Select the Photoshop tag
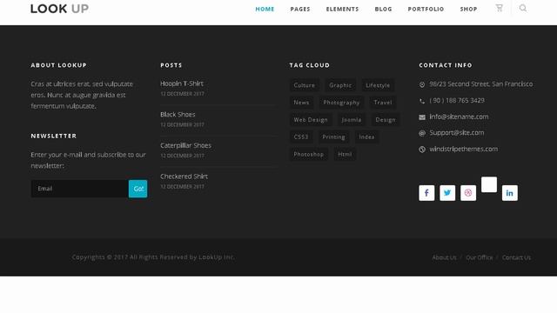This screenshot has width=557, height=313. (309, 155)
